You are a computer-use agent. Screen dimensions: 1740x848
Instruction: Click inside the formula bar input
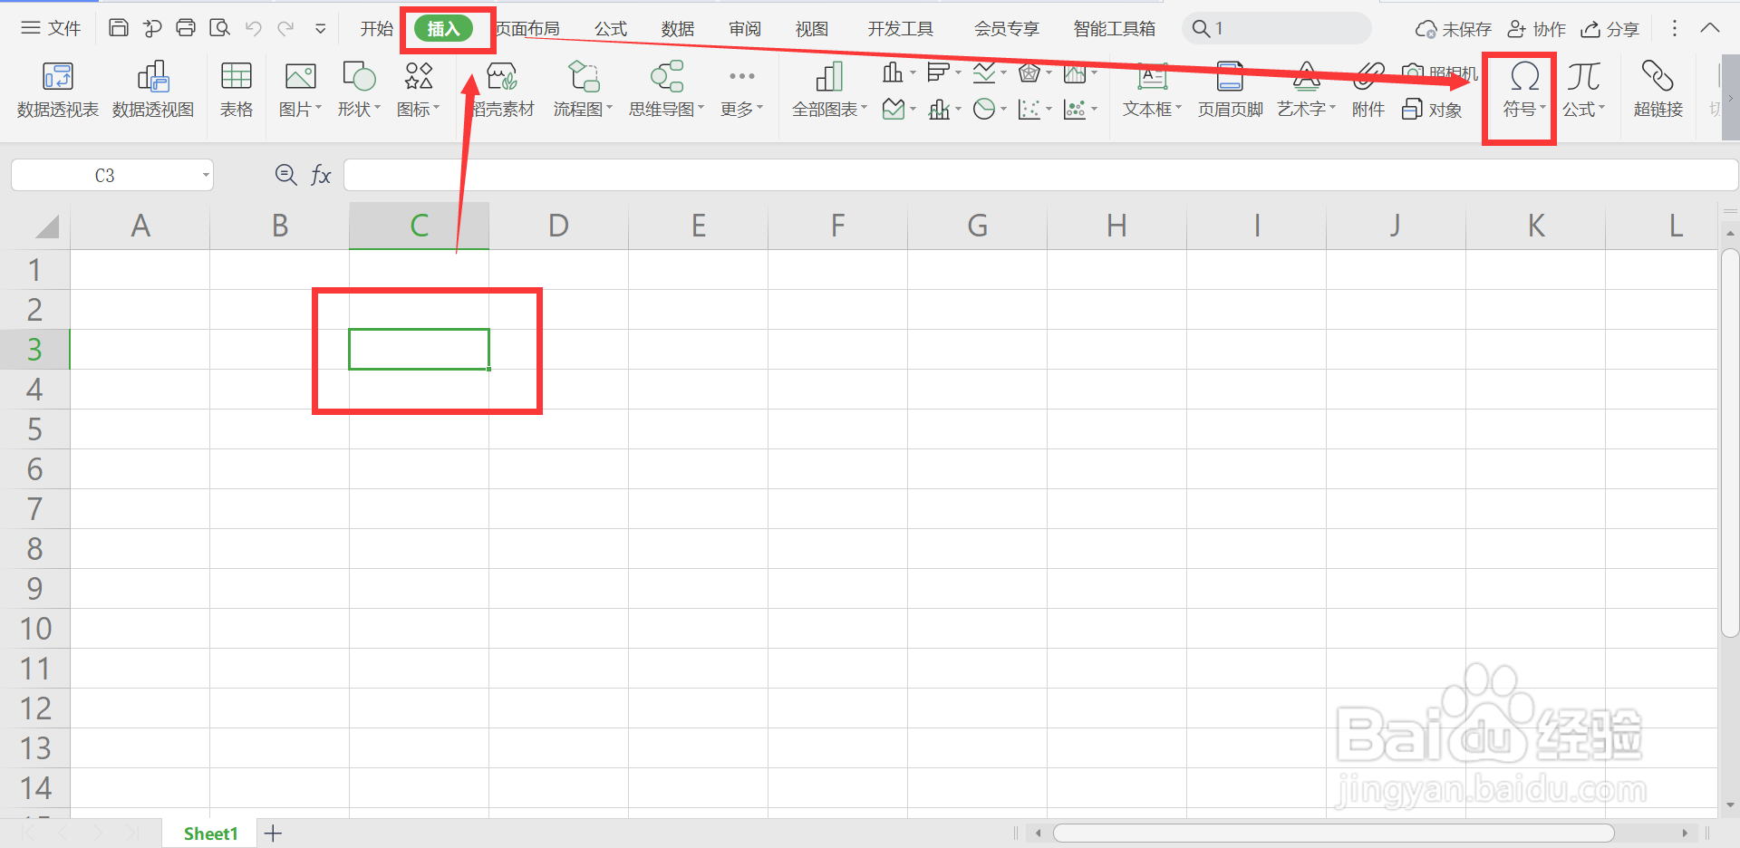(1040, 175)
